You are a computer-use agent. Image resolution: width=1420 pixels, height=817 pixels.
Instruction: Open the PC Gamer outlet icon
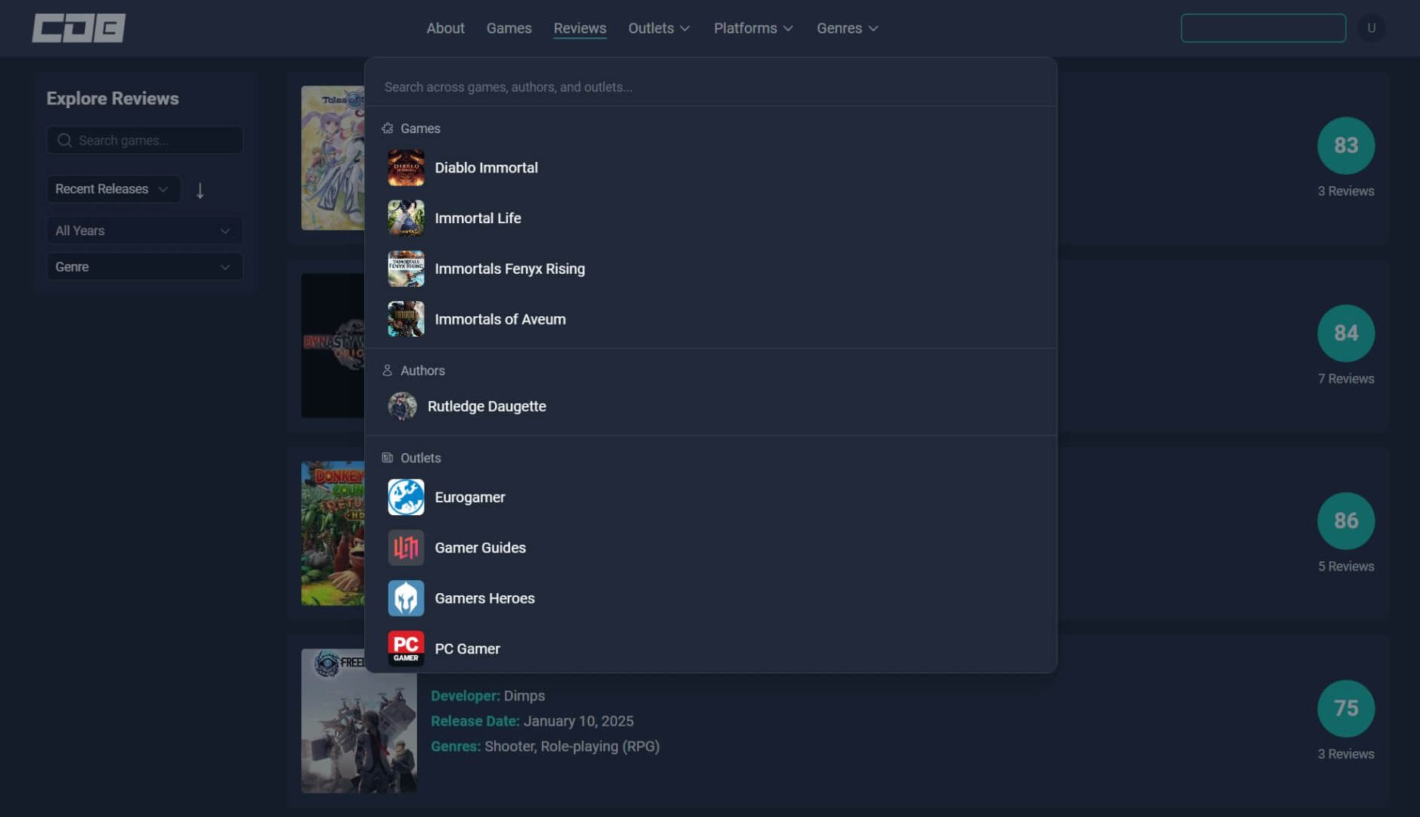[406, 648]
